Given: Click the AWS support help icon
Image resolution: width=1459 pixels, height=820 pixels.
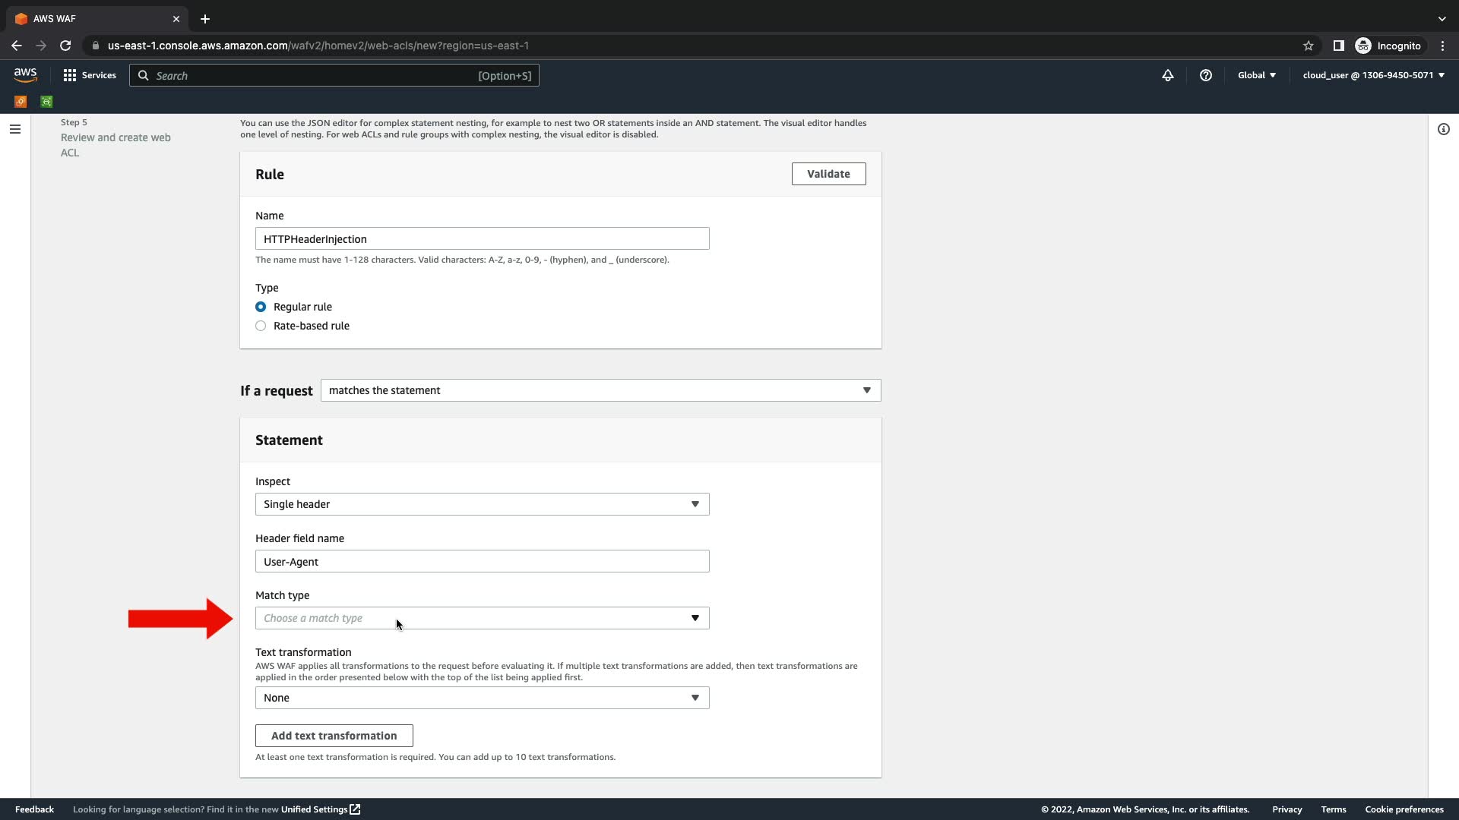Looking at the screenshot, I should pos(1206,75).
